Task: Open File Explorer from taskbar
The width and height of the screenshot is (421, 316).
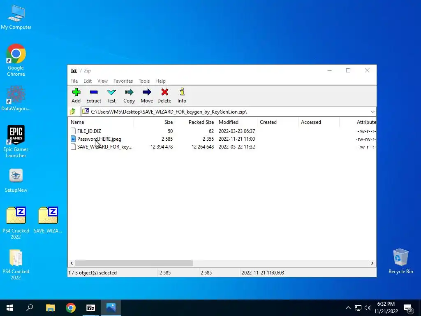Action: [x=50, y=308]
